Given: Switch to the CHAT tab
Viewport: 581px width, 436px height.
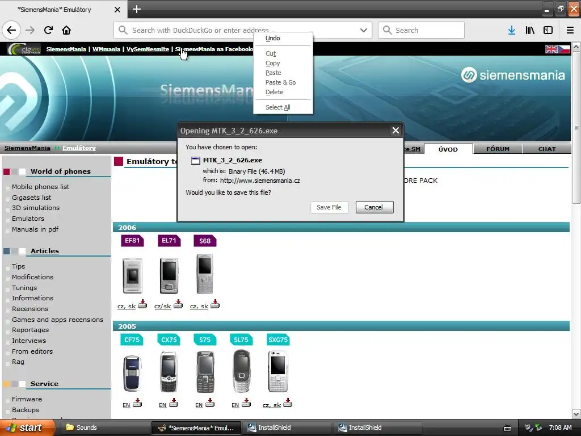Looking at the screenshot, I should click(546, 149).
